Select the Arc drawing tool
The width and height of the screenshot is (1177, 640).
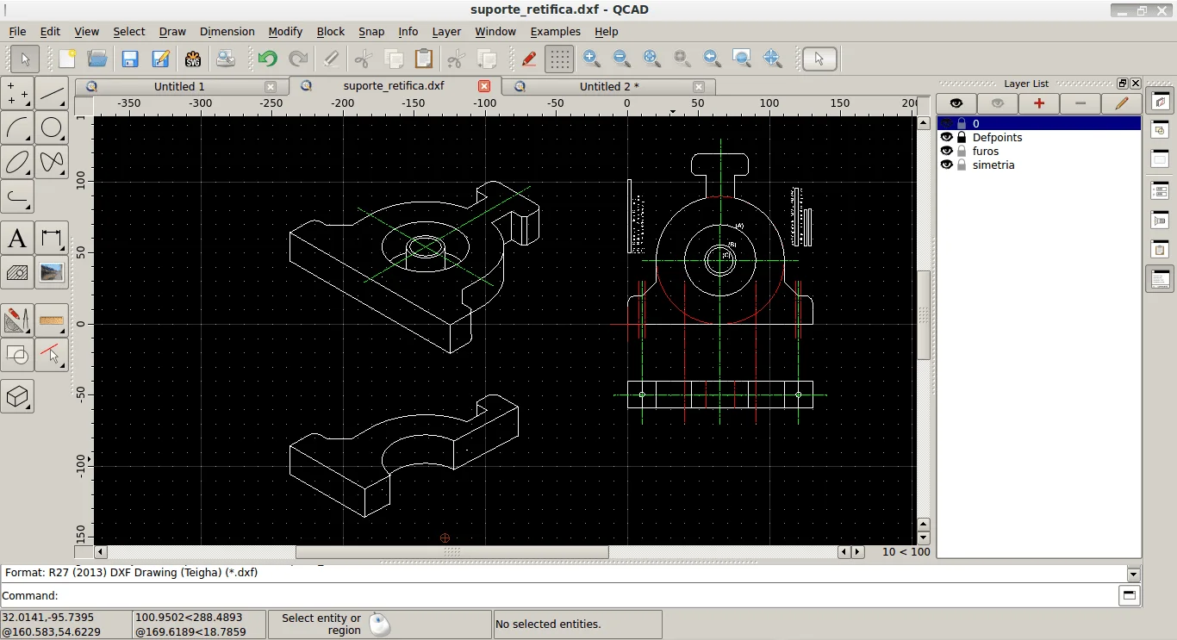pos(17,127)
